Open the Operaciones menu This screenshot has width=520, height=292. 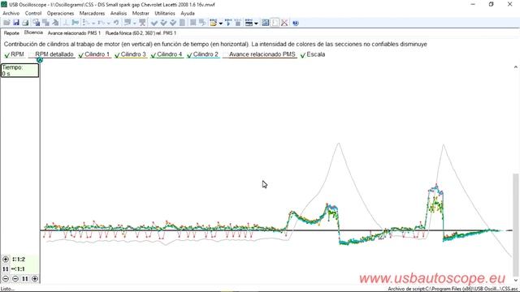(60, 13)
